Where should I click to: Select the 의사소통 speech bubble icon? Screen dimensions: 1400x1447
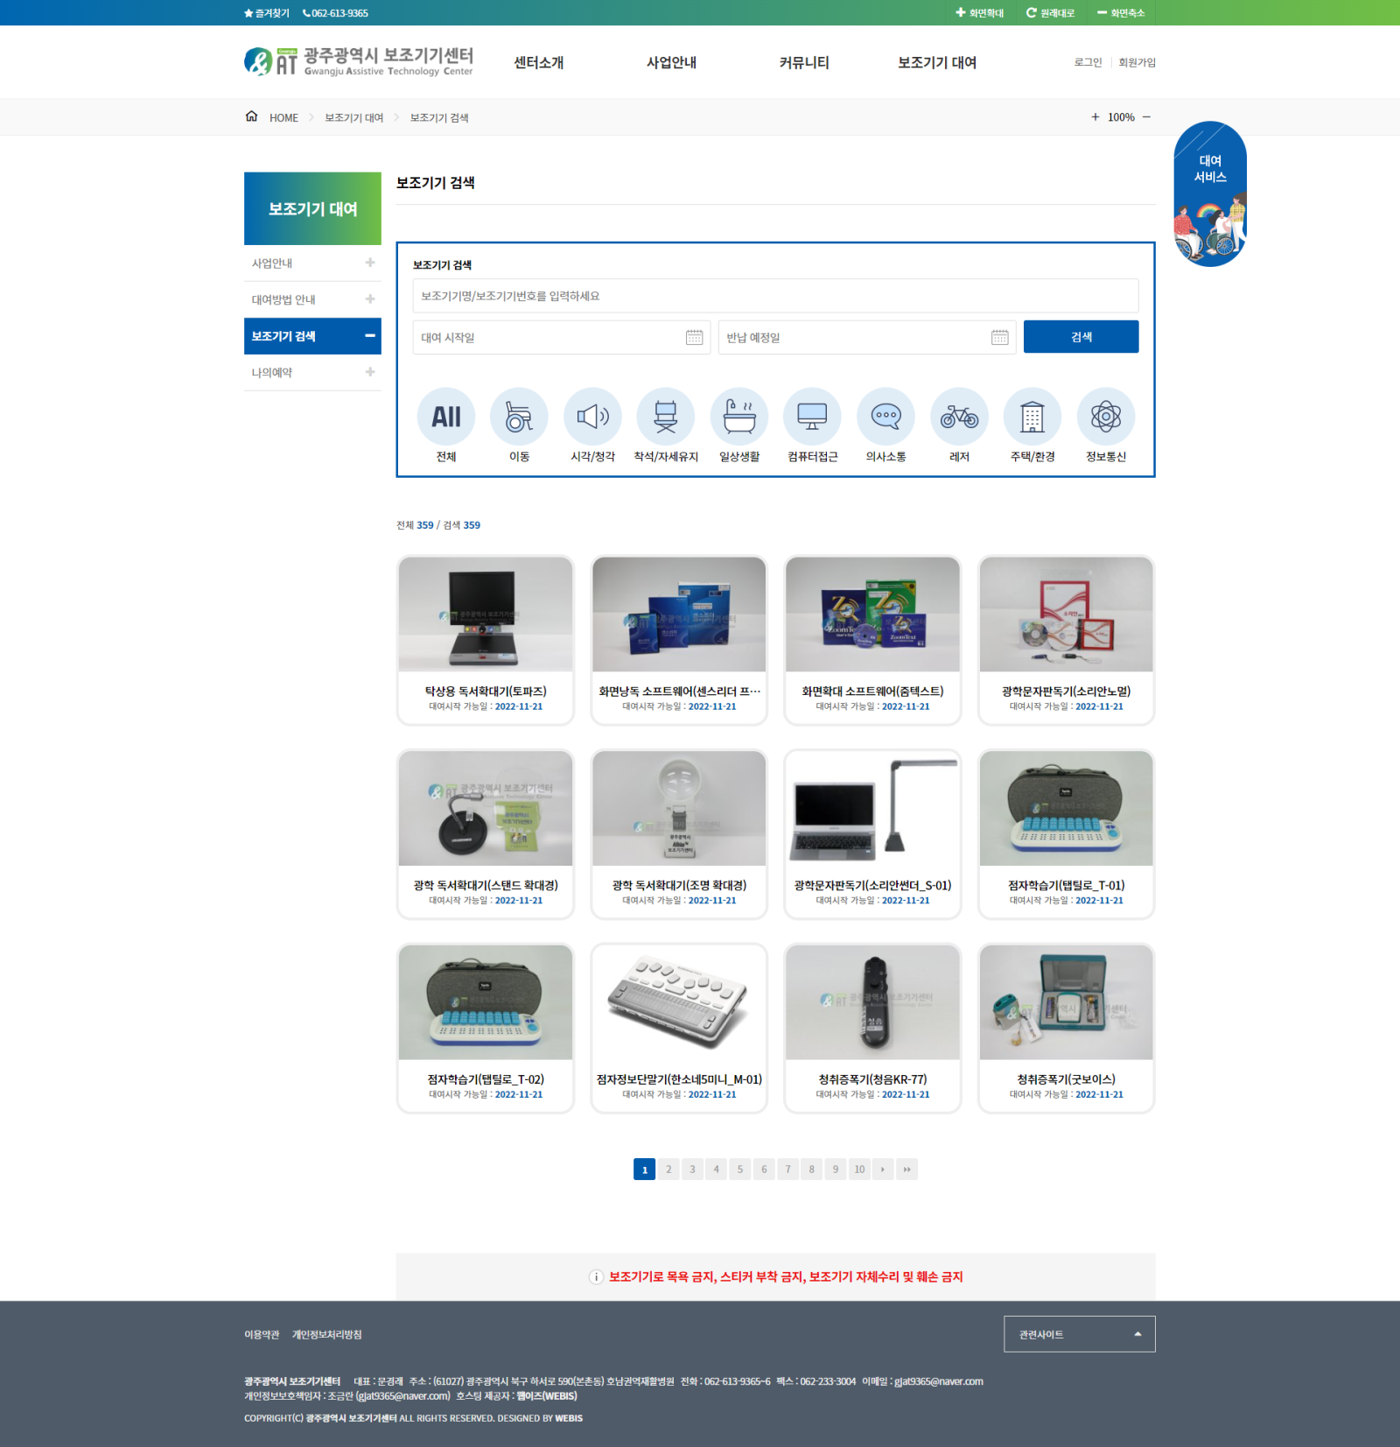(x=885, y=417)
